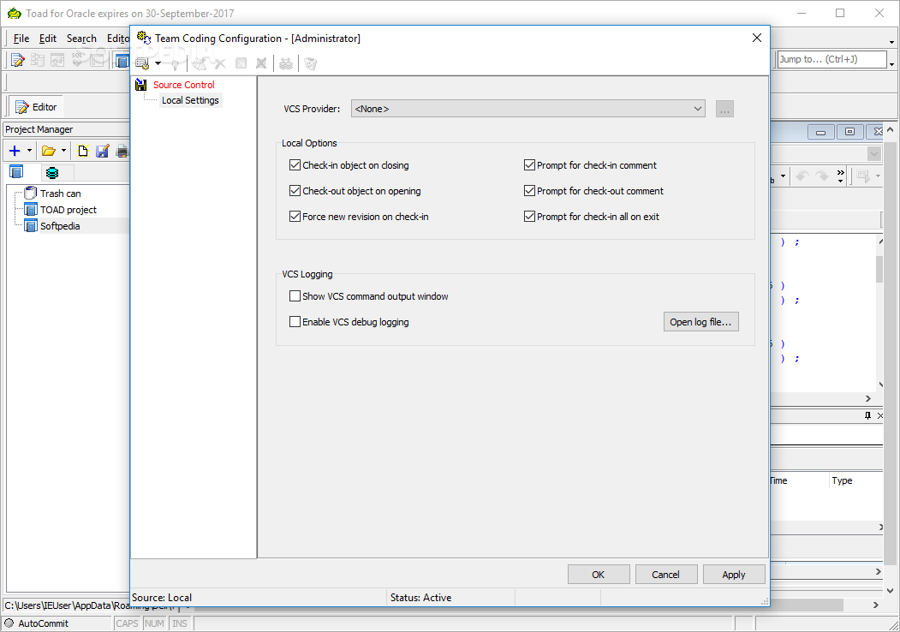Open the menu bar overflow arrow at the top right
The image size is (900, 632).
pos(891,42)
